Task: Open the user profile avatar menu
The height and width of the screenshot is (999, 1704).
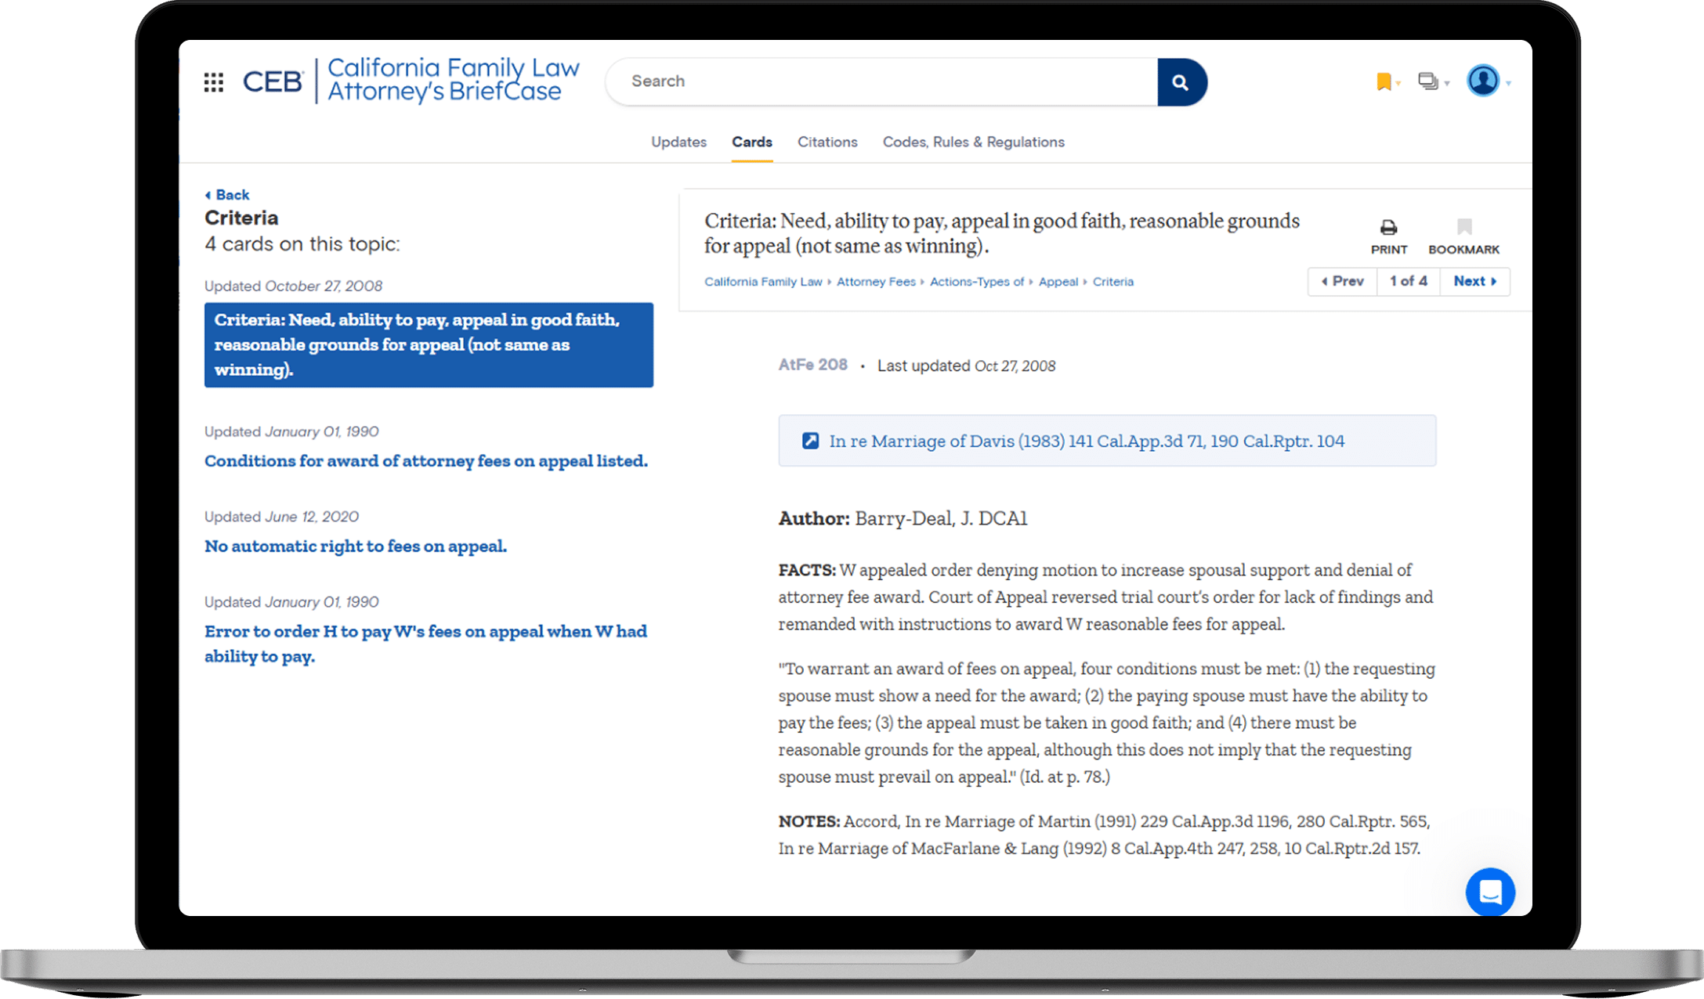Action: point(1483,81)
